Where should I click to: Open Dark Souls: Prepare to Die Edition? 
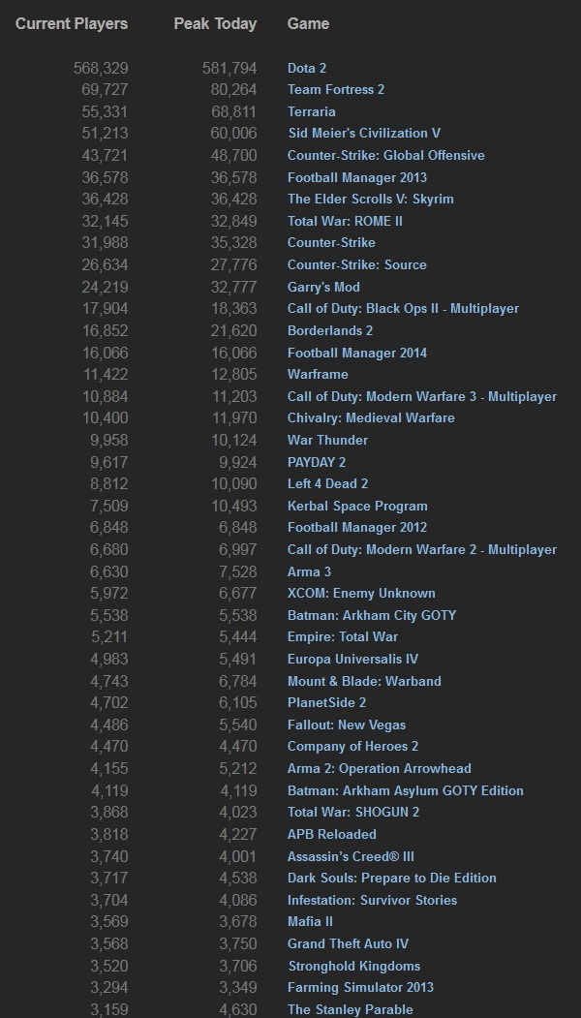pyautogui.click(x=391, y=878)
